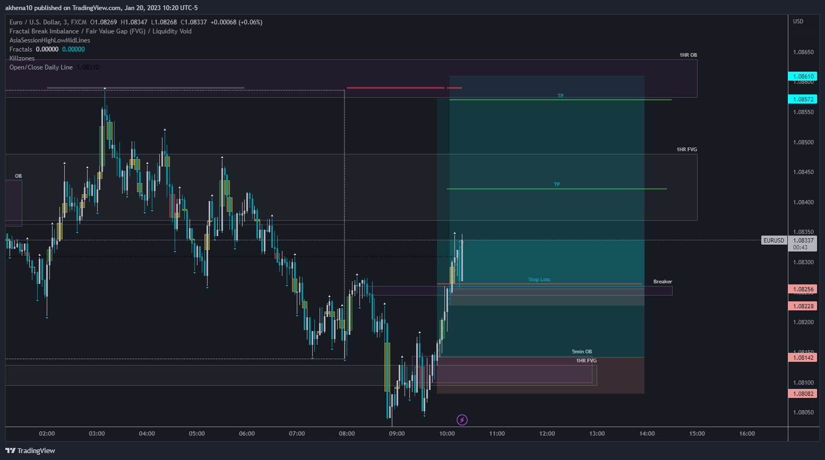Select the upper TP label near 1.08572
The width and height of the screenshot is (825, 460).
[561, 96]
